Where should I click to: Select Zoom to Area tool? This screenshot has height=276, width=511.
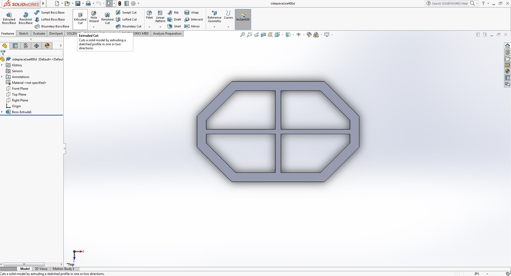click(249, 35)
